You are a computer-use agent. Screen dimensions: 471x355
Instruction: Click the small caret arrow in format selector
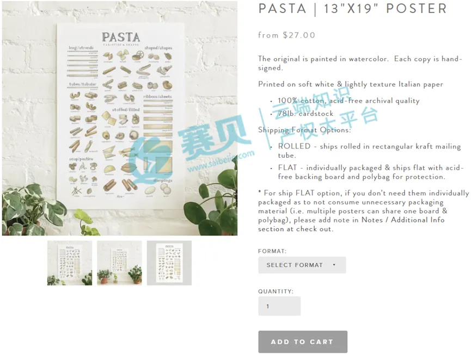334,265
